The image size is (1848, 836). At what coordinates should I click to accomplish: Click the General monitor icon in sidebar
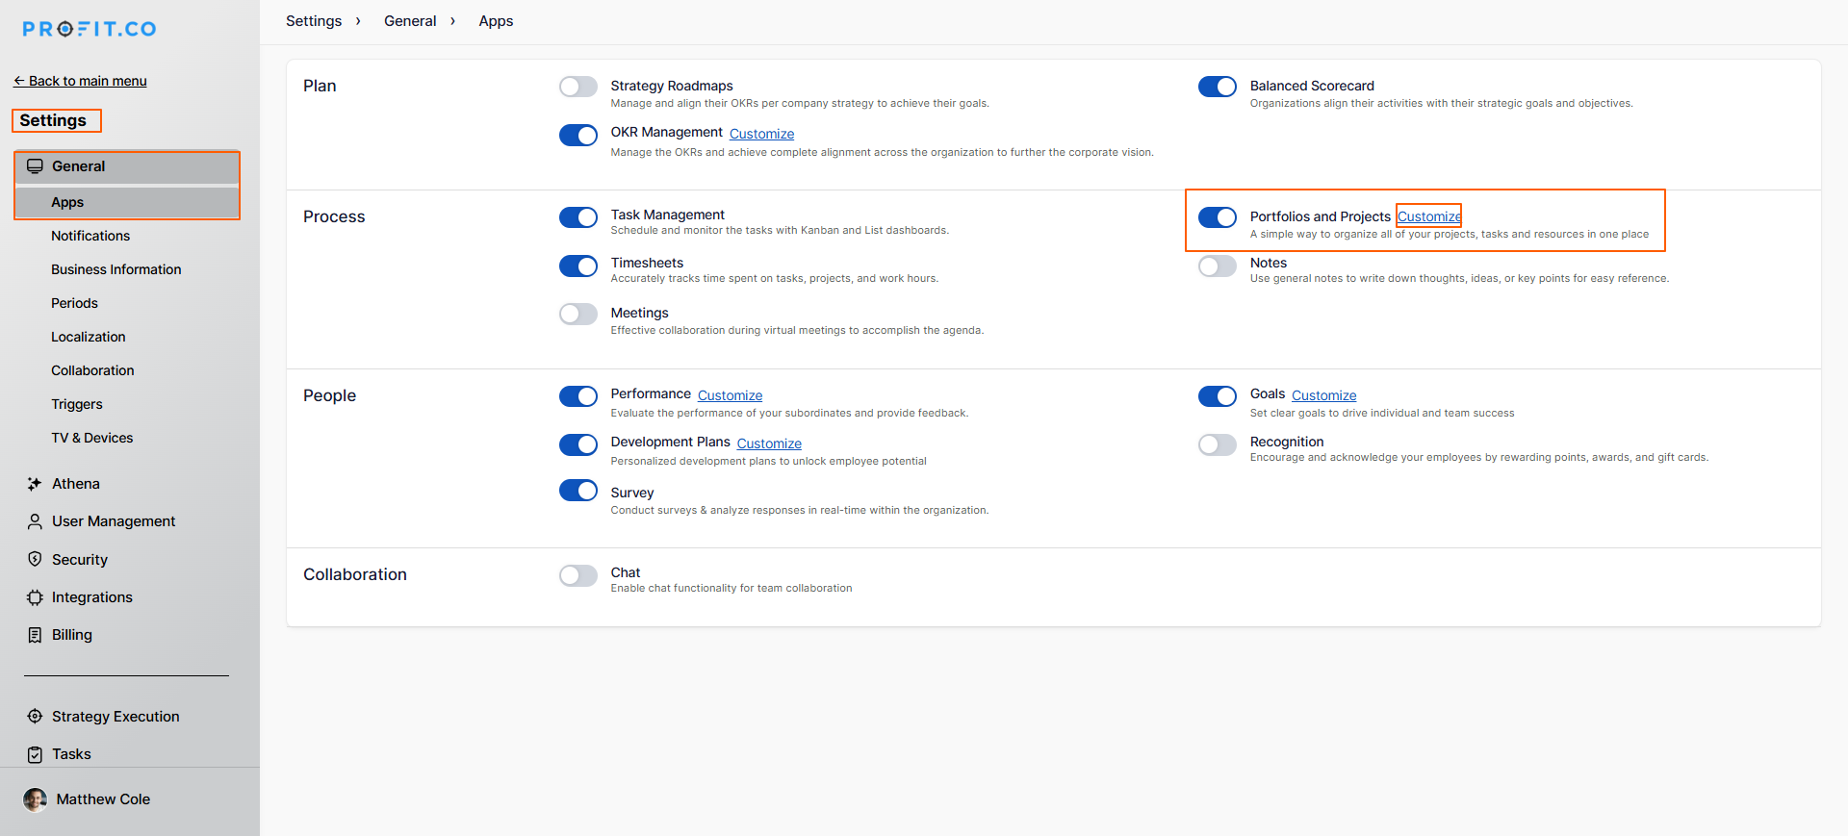[35, 166]
